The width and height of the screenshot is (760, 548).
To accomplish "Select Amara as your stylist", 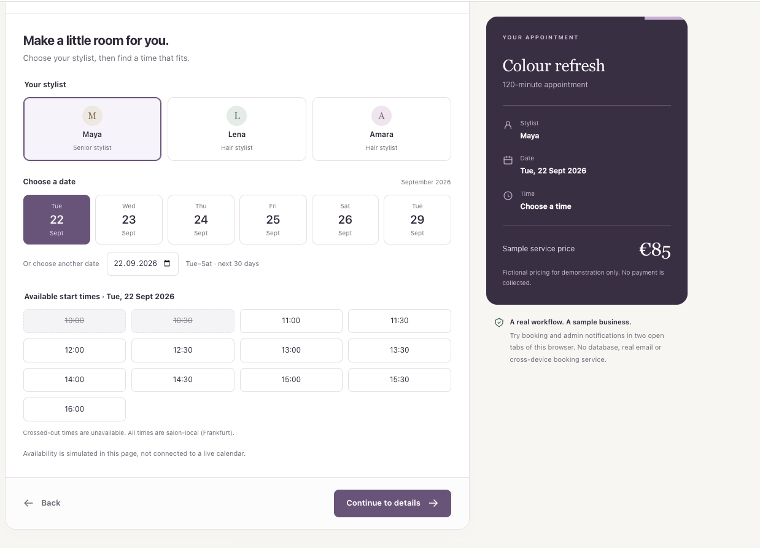I will pyautogui.click(x=382, y=129).
